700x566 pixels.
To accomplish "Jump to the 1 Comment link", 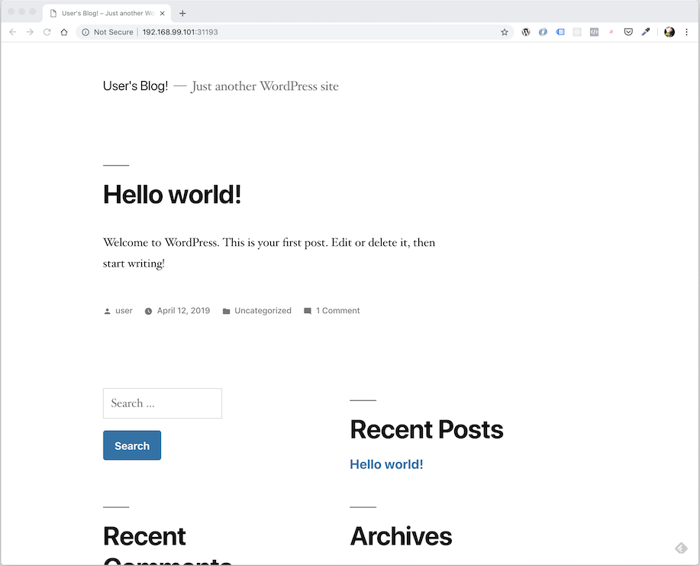I will click(338, 311).
